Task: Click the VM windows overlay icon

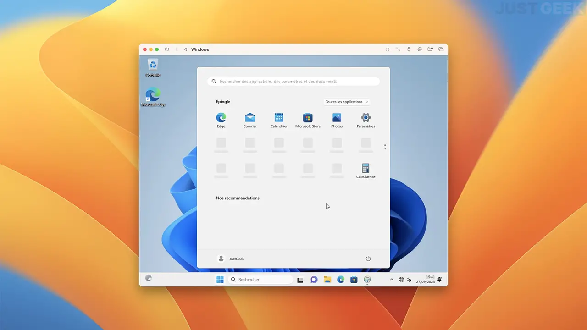Action: tap(441, 49)
